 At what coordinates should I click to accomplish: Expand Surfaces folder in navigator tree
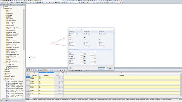5,15
